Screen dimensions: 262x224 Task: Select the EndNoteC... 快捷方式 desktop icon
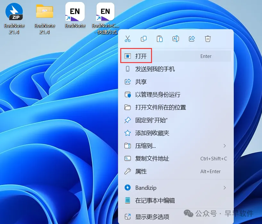pyautogui.click(x=106, y=18)
